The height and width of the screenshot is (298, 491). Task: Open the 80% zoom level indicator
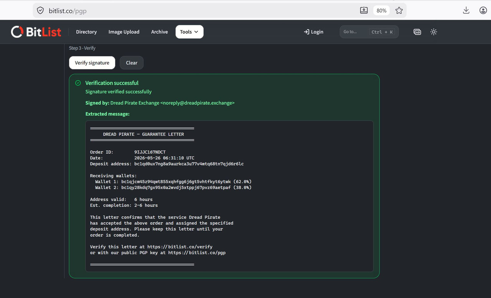381,10
